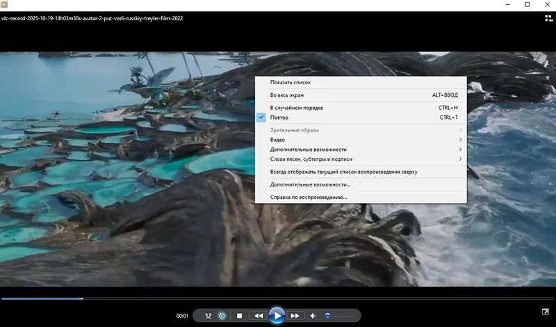Choose 'Во весь экран' from context menu
The width and height of the screenshot is (556, 327).
coord(361,95)
